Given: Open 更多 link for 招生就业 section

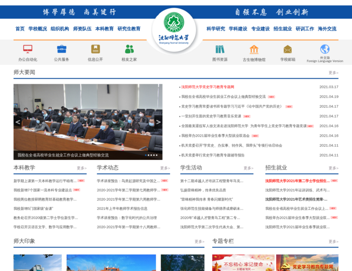Looking at the screenshot, I should (334, 168).
